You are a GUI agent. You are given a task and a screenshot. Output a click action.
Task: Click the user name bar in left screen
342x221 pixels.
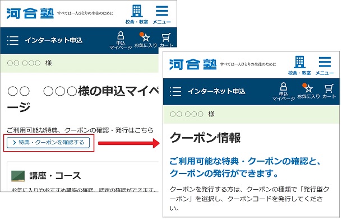[80, 63]
